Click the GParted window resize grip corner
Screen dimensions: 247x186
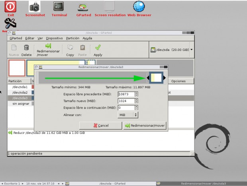(x=192, y=154)
